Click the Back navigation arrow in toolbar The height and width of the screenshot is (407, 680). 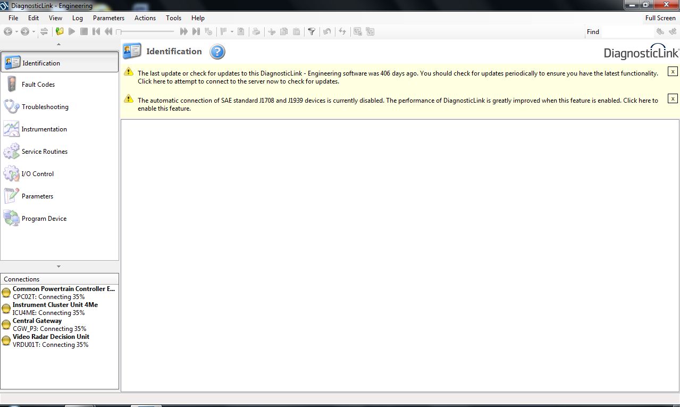tap(8, 31)
